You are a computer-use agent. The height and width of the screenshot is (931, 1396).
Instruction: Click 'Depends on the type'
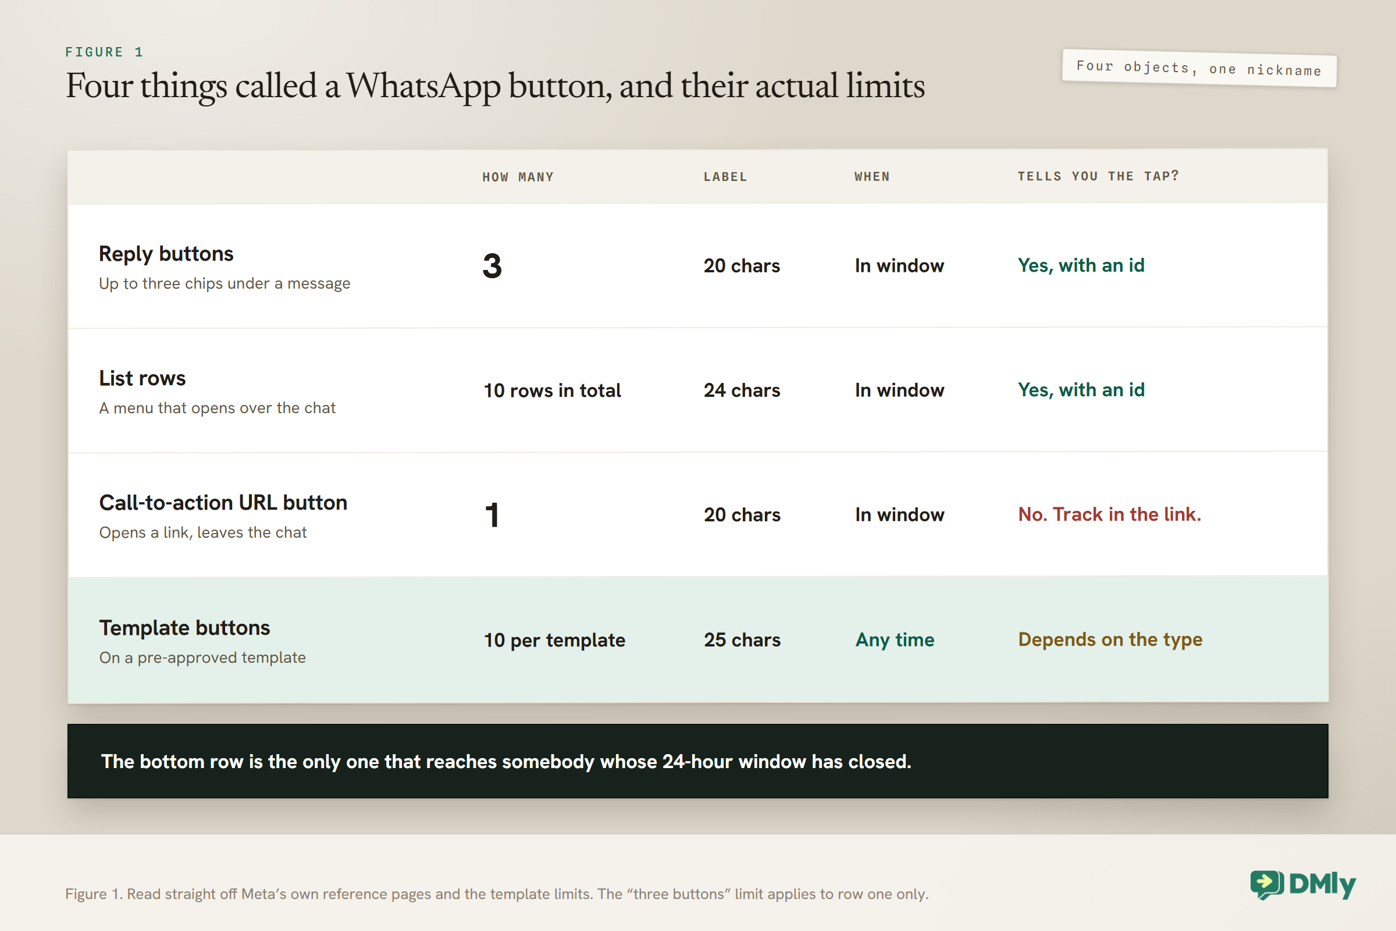[x=1110, y=639]
